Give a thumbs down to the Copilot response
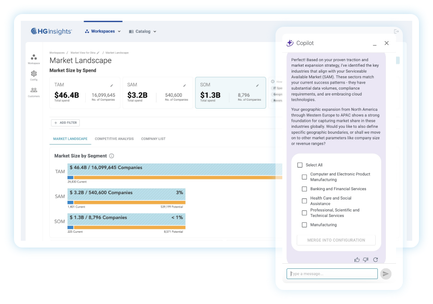 [x=366, y=259]
